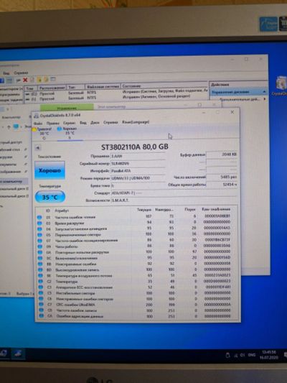Open the Язык(Language) menu

[136, 121]
